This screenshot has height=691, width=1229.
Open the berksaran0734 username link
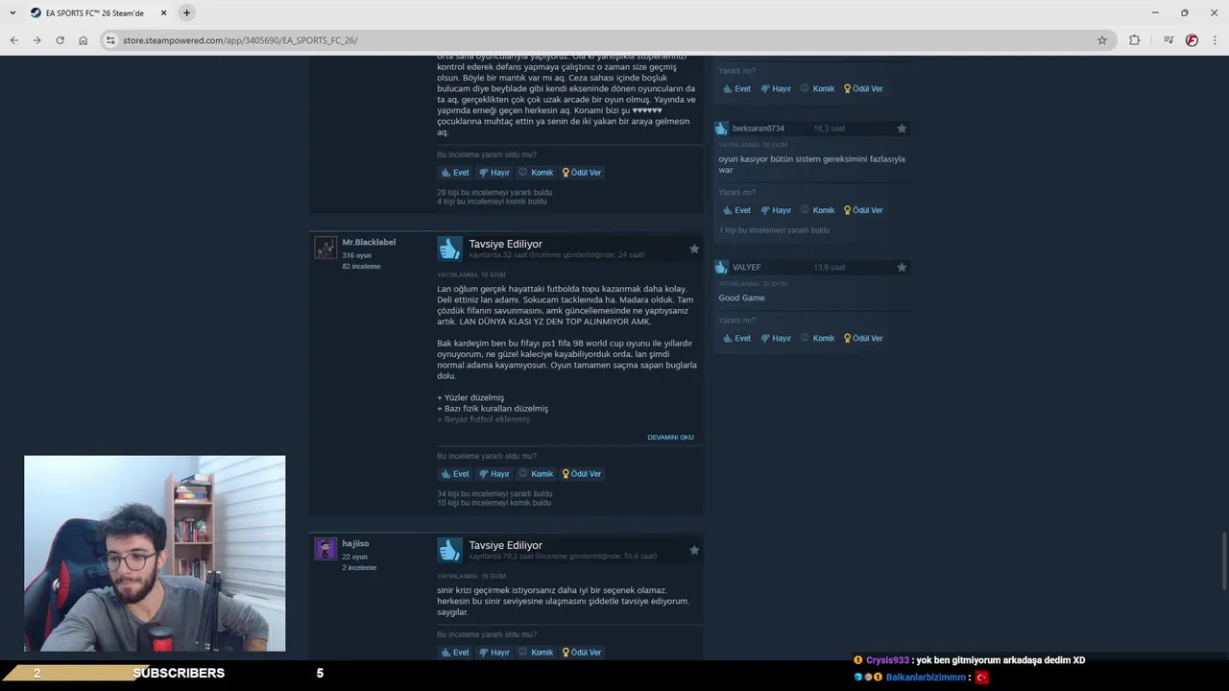[758, 129]
